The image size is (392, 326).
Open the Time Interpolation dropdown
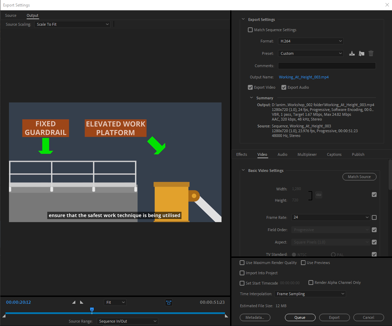(310, 294)
